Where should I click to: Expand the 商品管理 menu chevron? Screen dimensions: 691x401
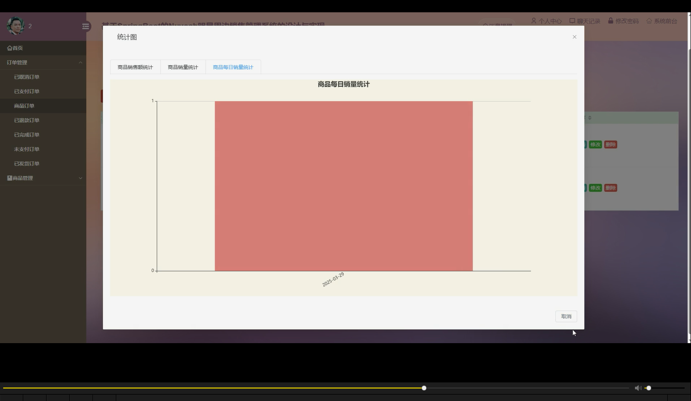click(81, 178)
